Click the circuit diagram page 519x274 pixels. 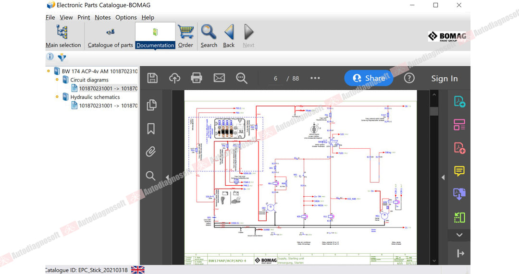click(x=300, y=177)
